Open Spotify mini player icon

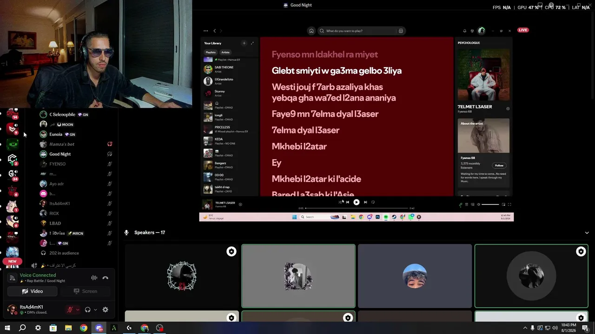pos(504,205)
